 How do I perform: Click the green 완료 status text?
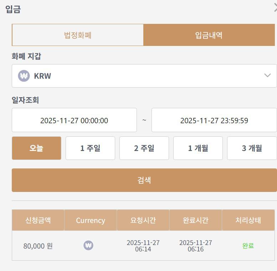tap(248, 246)
